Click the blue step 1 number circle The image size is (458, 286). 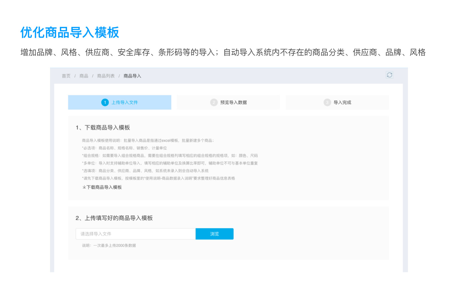105,102
